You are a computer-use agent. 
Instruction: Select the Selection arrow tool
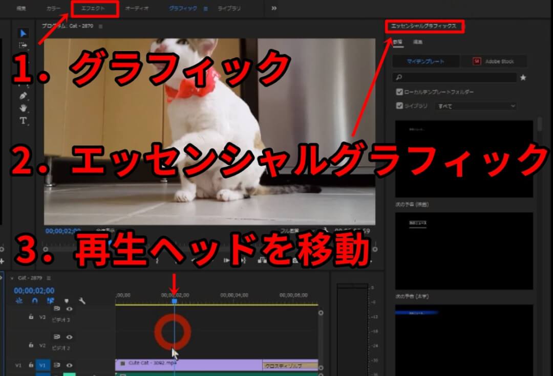pos(23,33)
